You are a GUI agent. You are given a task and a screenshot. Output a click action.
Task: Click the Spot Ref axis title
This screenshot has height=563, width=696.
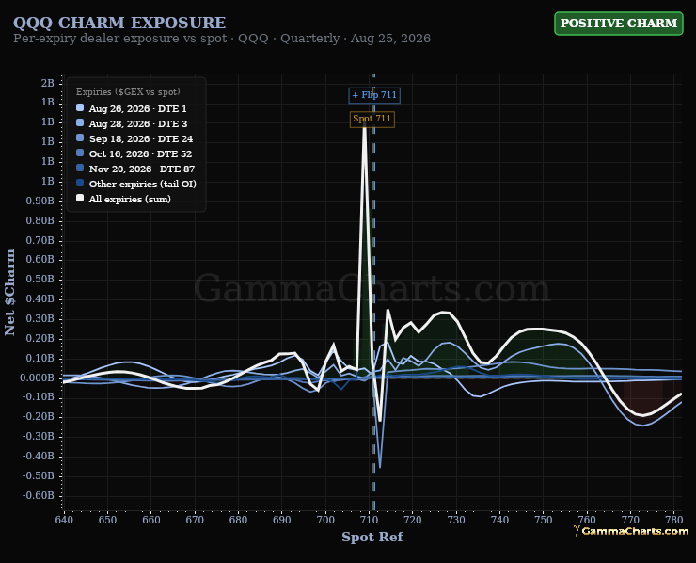pos(372,538)
